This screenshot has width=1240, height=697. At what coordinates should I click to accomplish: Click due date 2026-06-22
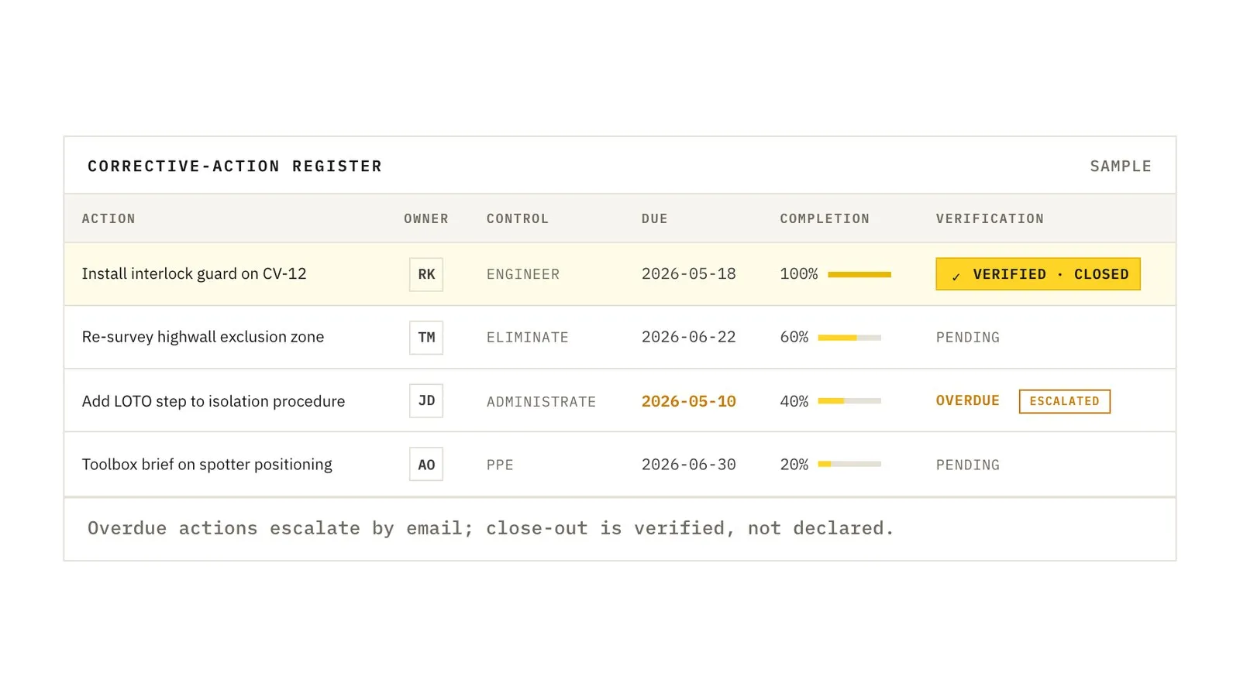689,337
